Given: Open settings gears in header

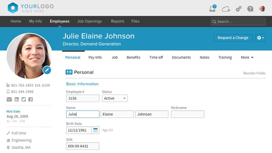Looking at the screenshot, I should click(238, 9).
